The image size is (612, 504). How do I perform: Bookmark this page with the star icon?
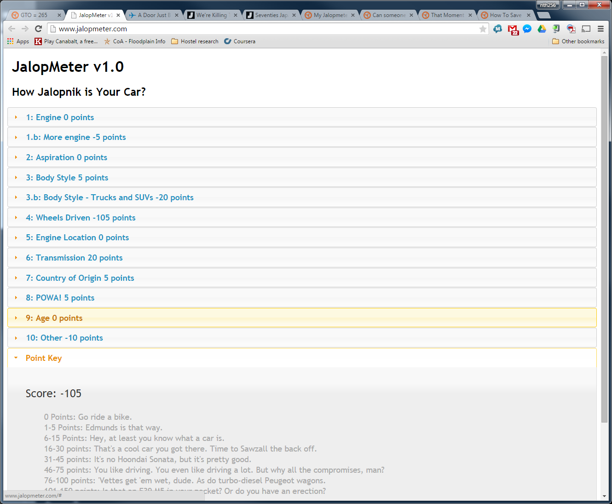483,29
